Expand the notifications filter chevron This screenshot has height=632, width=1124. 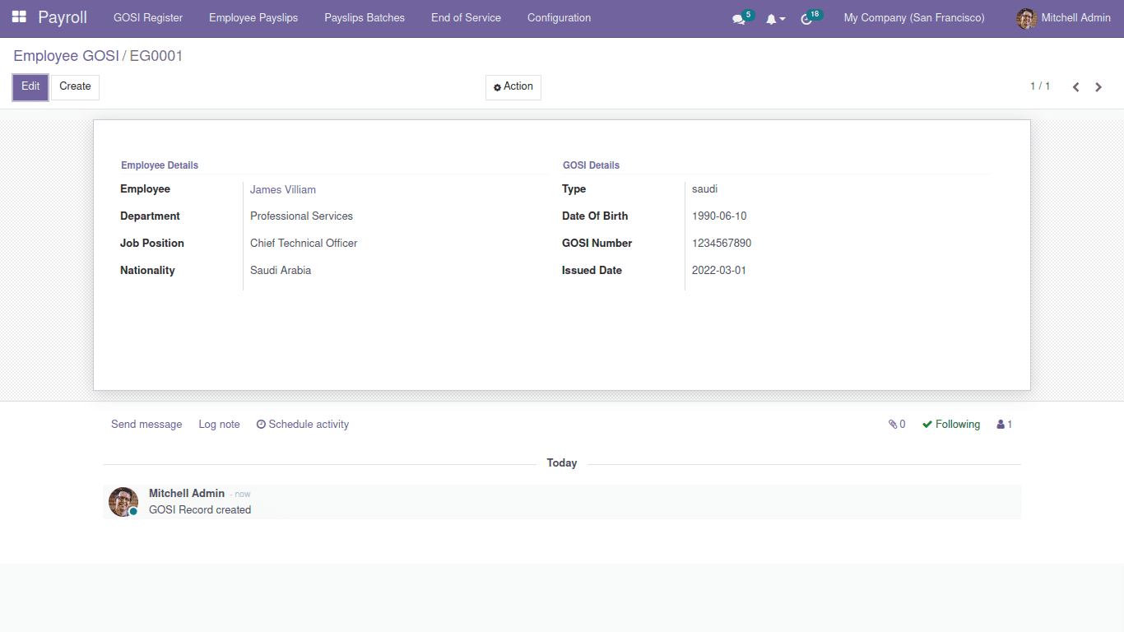tap(782, 18)
